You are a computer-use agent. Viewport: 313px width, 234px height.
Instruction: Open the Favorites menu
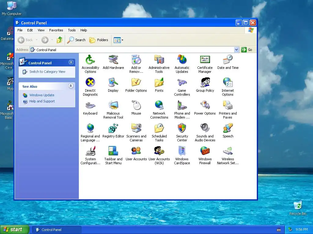56,30
